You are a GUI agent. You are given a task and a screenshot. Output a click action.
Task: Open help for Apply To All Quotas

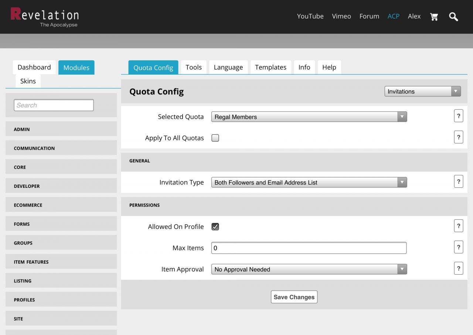[x=458, y=137]
